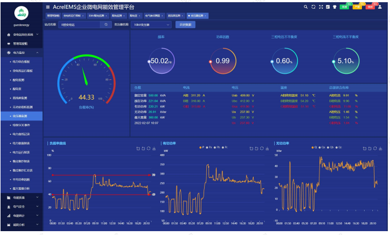Download the active power (kW) chart image
Image resolution: width=390 pixels, height=235 pixels.
267,149
